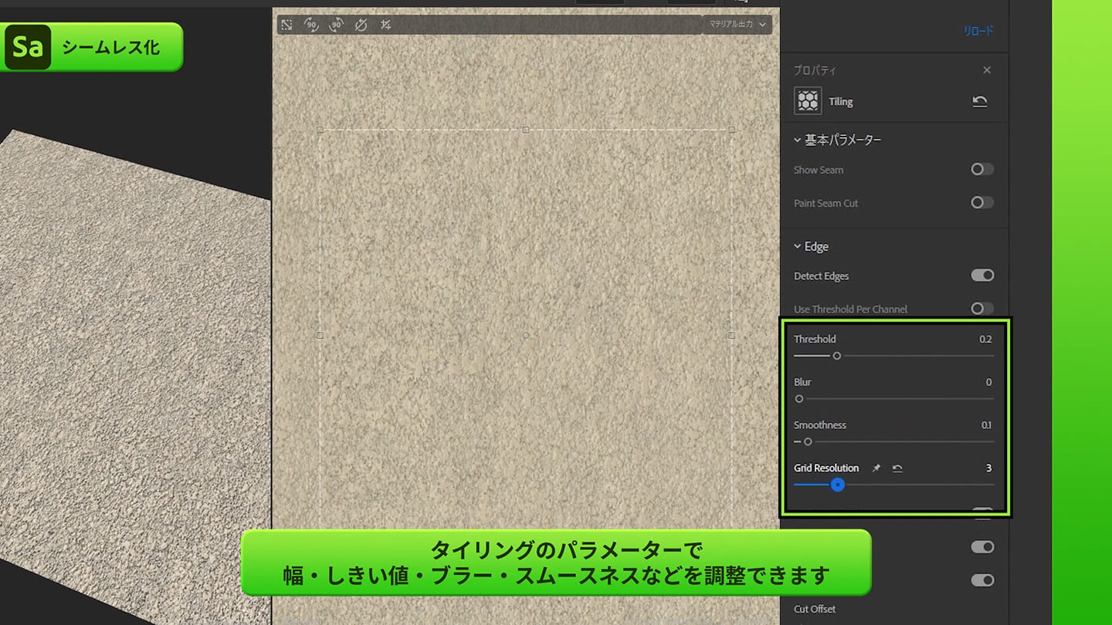Reset the Tiling filter parameters
This screenshot has height=625, width=1112.
980,101
